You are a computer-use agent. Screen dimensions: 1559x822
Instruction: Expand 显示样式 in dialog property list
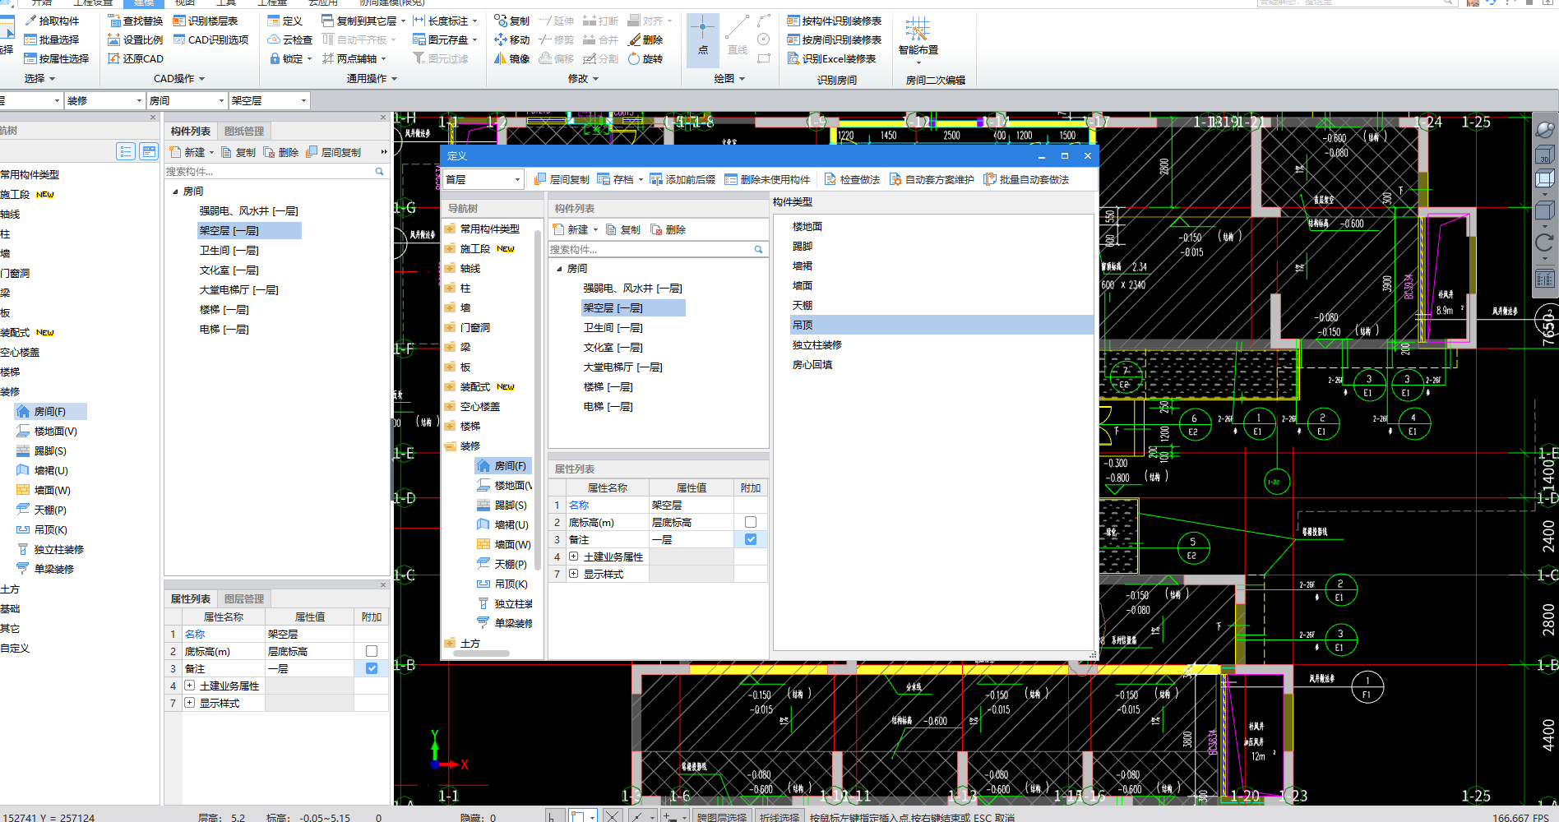(x=573, y=574)
